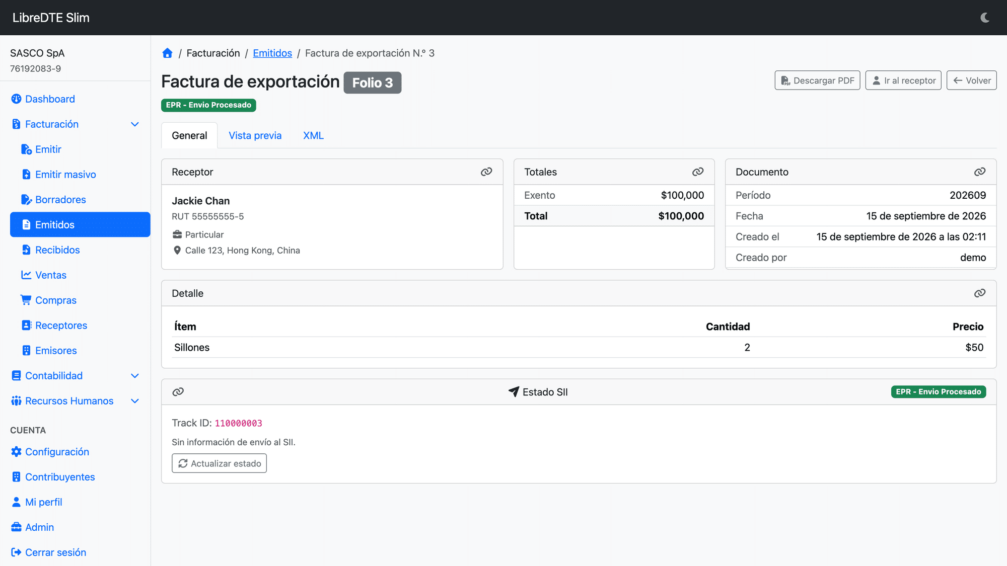
Task: Select Emitidos in sidebar
Action: click(x=80, y=224)
